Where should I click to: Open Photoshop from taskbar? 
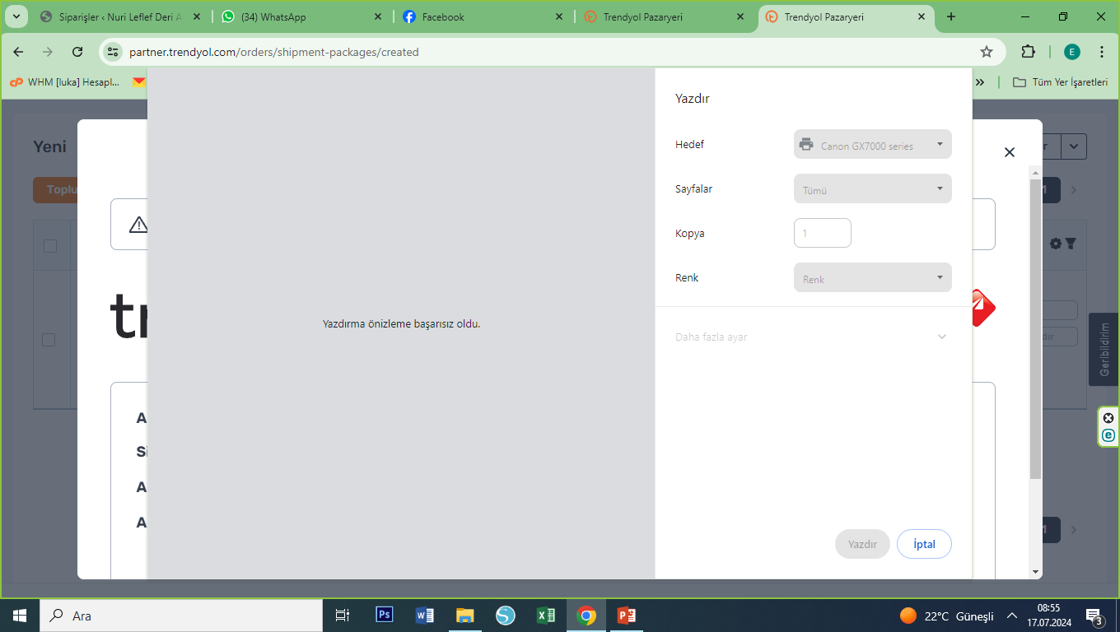[x=384, y=616]
